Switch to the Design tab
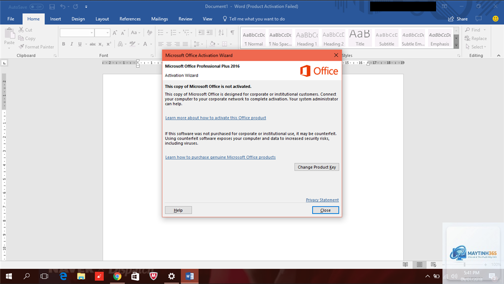 (78, 19)
